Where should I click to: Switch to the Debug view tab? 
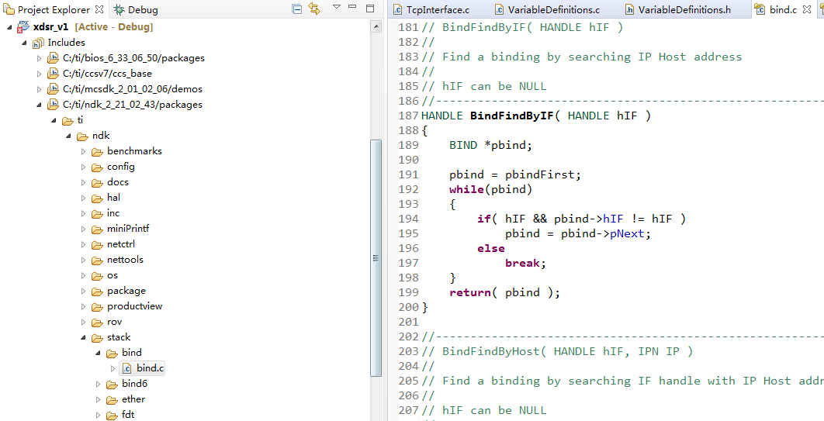point(136,9)
